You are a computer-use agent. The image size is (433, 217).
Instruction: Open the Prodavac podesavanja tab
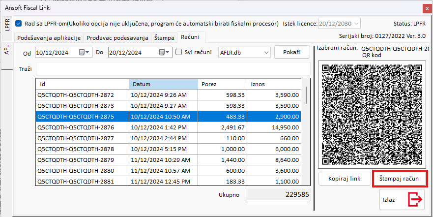click(x=117, y=38)
